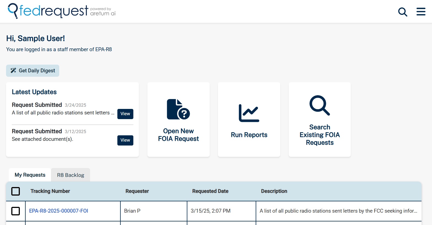Click the Open New FOIA Request document icon
Viewport: 432px width, 225px height.
pos(178,109)
